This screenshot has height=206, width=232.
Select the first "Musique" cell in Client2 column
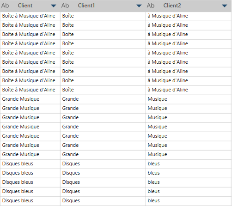[189, 99]
